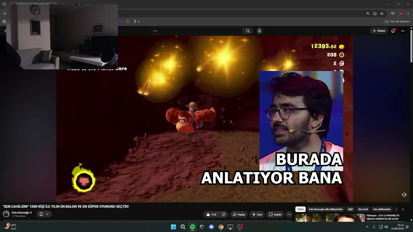Open the YouTube account avatar menu

pyautogui.click(x=403, y=31)
